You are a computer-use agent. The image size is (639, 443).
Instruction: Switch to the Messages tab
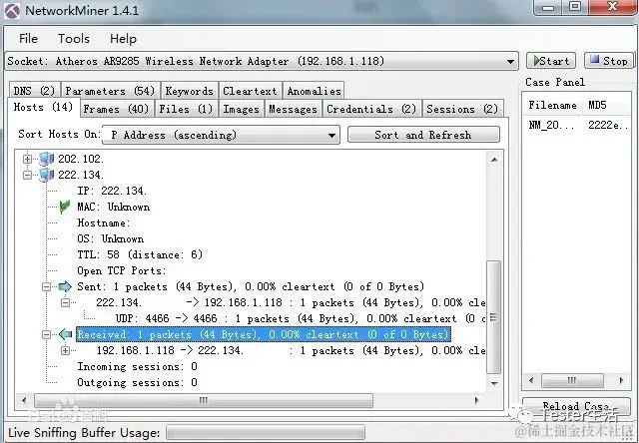pyautogui.click(x=293, y=109)
